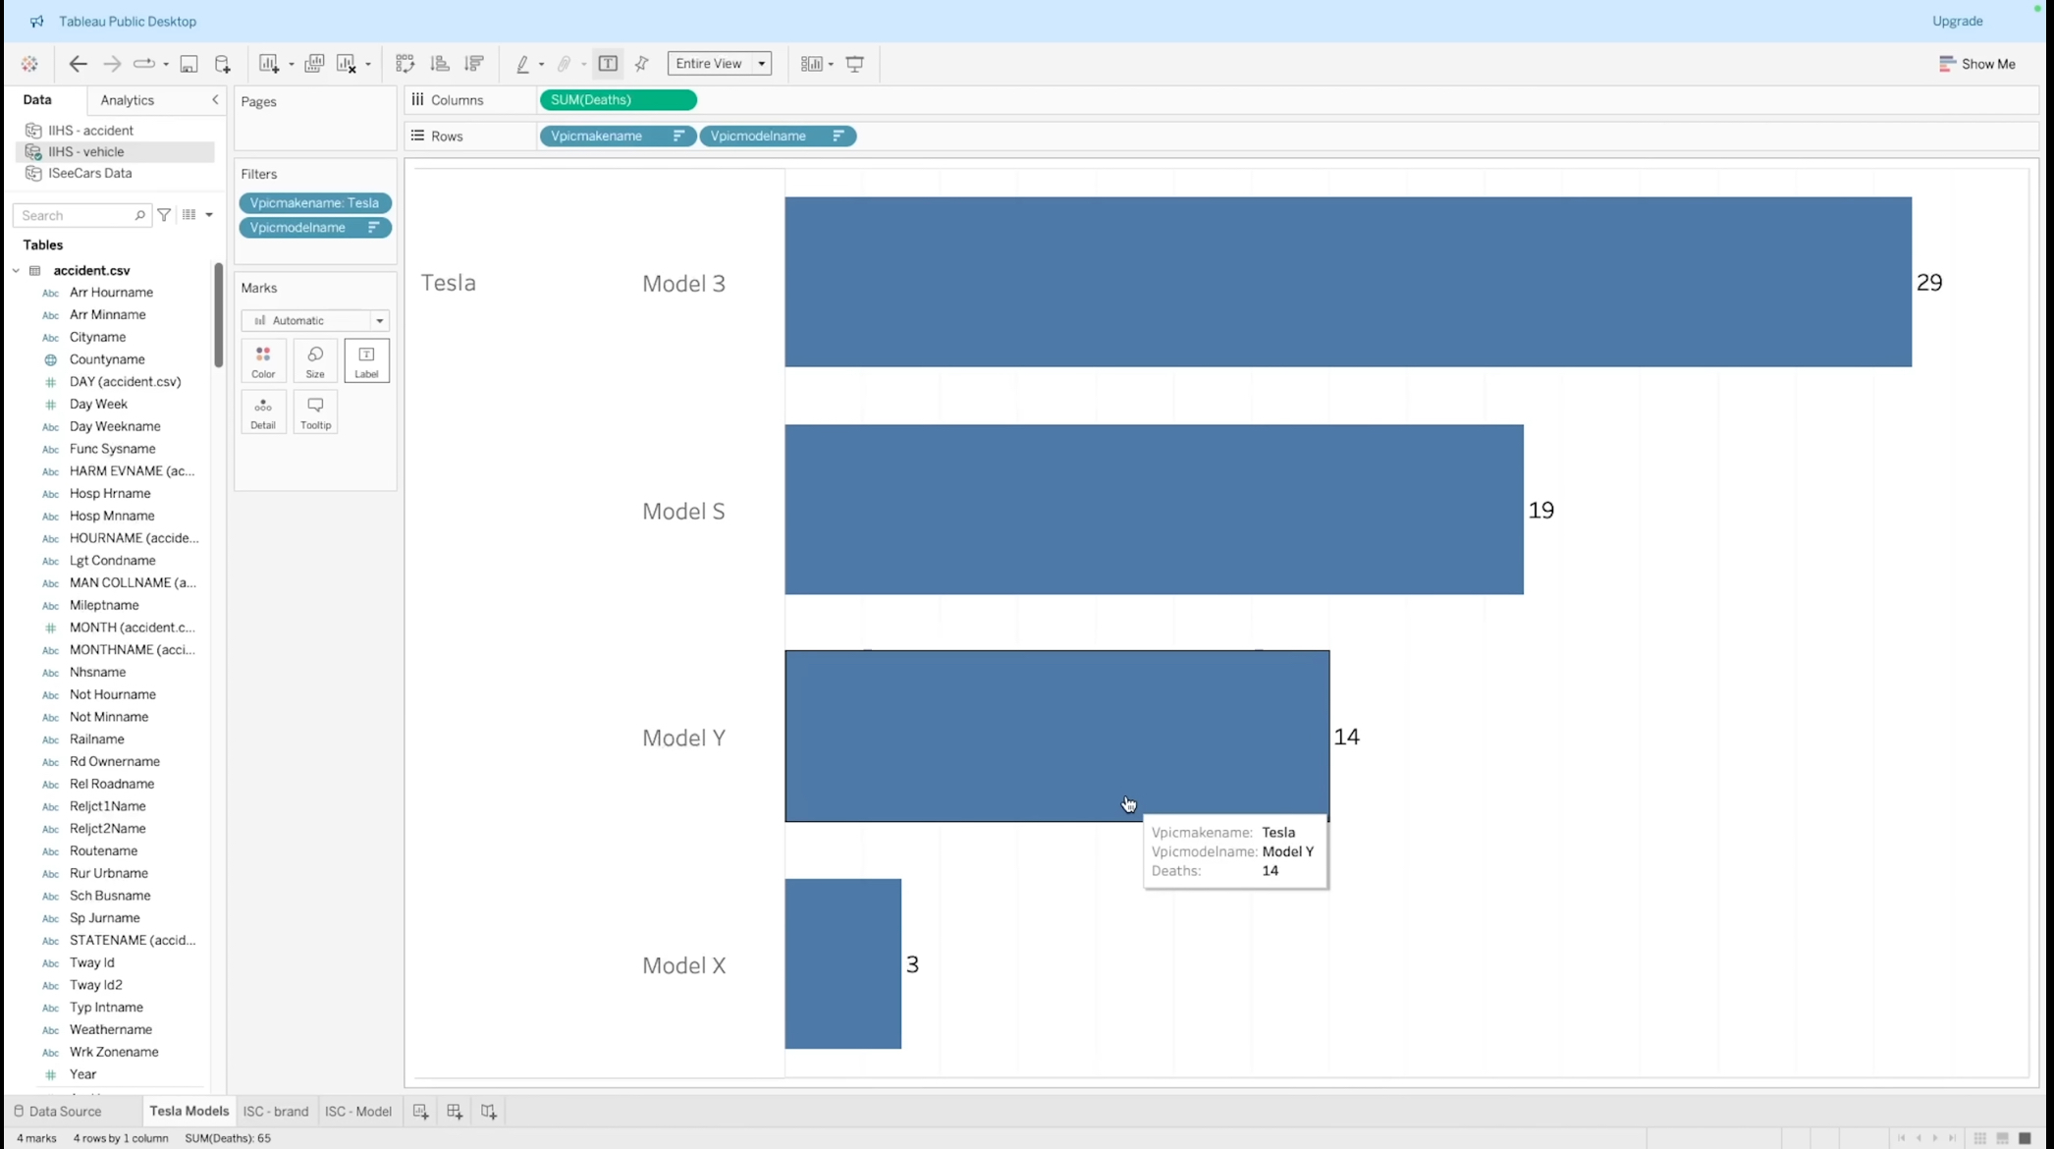Viewport: 2054px width, 1149px height.
Task: Click the Sort Ascending toolbar icon
Action: (x=440, y=64)
